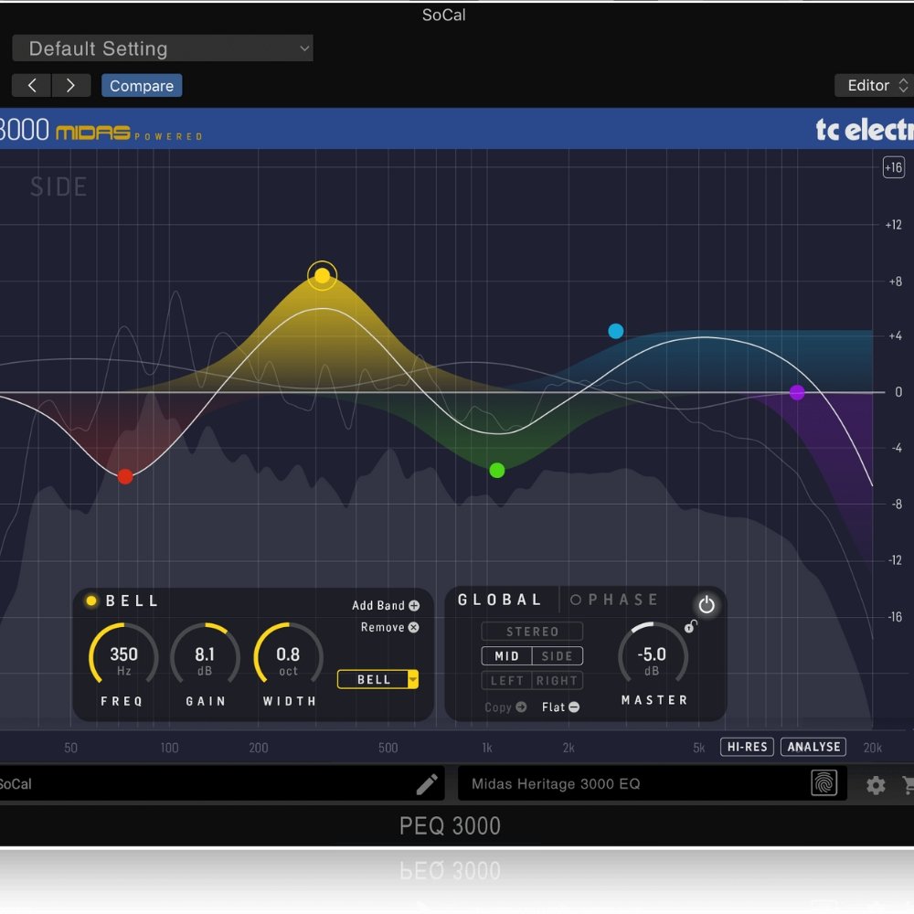
Task: Open the Default Setting preset dropdown
Action: pos(163,49)
